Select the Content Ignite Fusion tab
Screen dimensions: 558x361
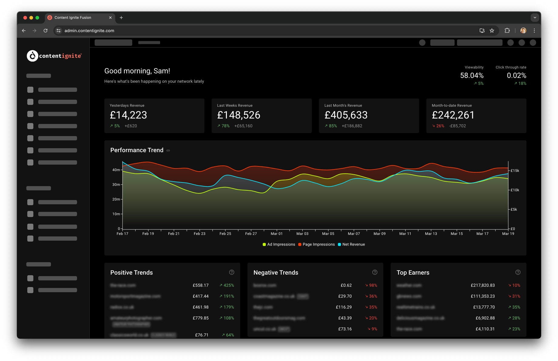[80, 18]
